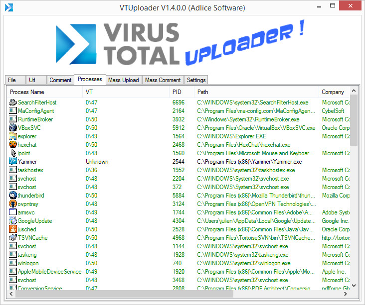This screenshot has height=305, width=365.
Task: Click the Mozilla Corp company cell
Action: click(336, 196)
